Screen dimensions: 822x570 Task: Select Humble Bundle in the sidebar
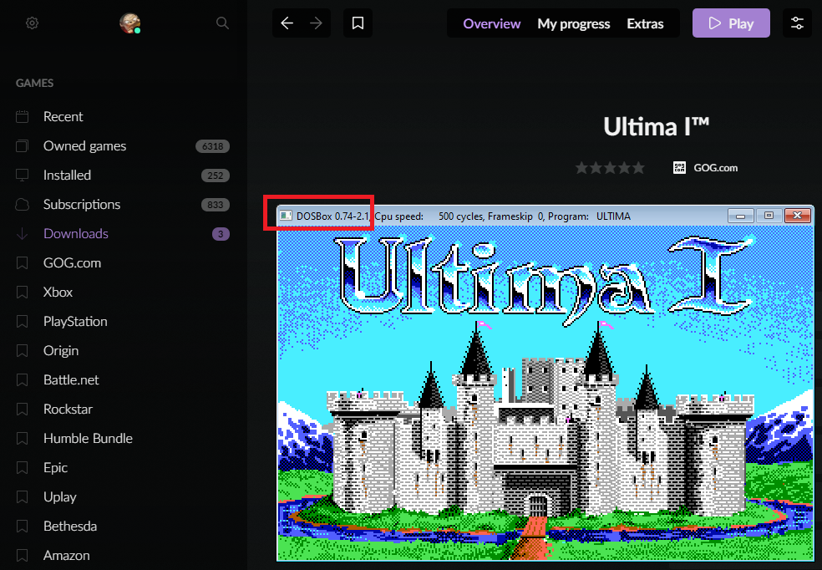pyautogui.click(x=88, y=438)
